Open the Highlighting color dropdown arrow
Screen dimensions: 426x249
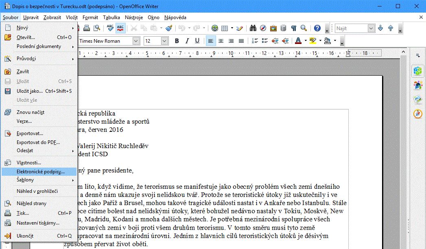tap(320, 41)
